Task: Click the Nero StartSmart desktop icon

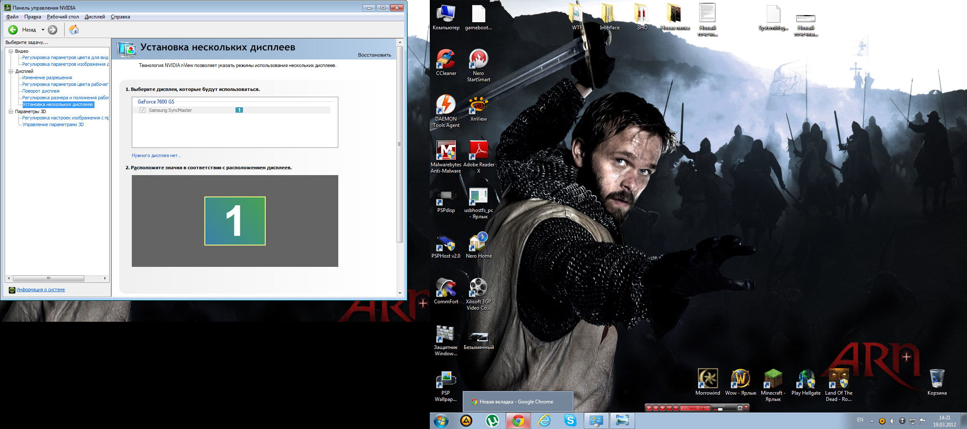Action: (478, 66)
